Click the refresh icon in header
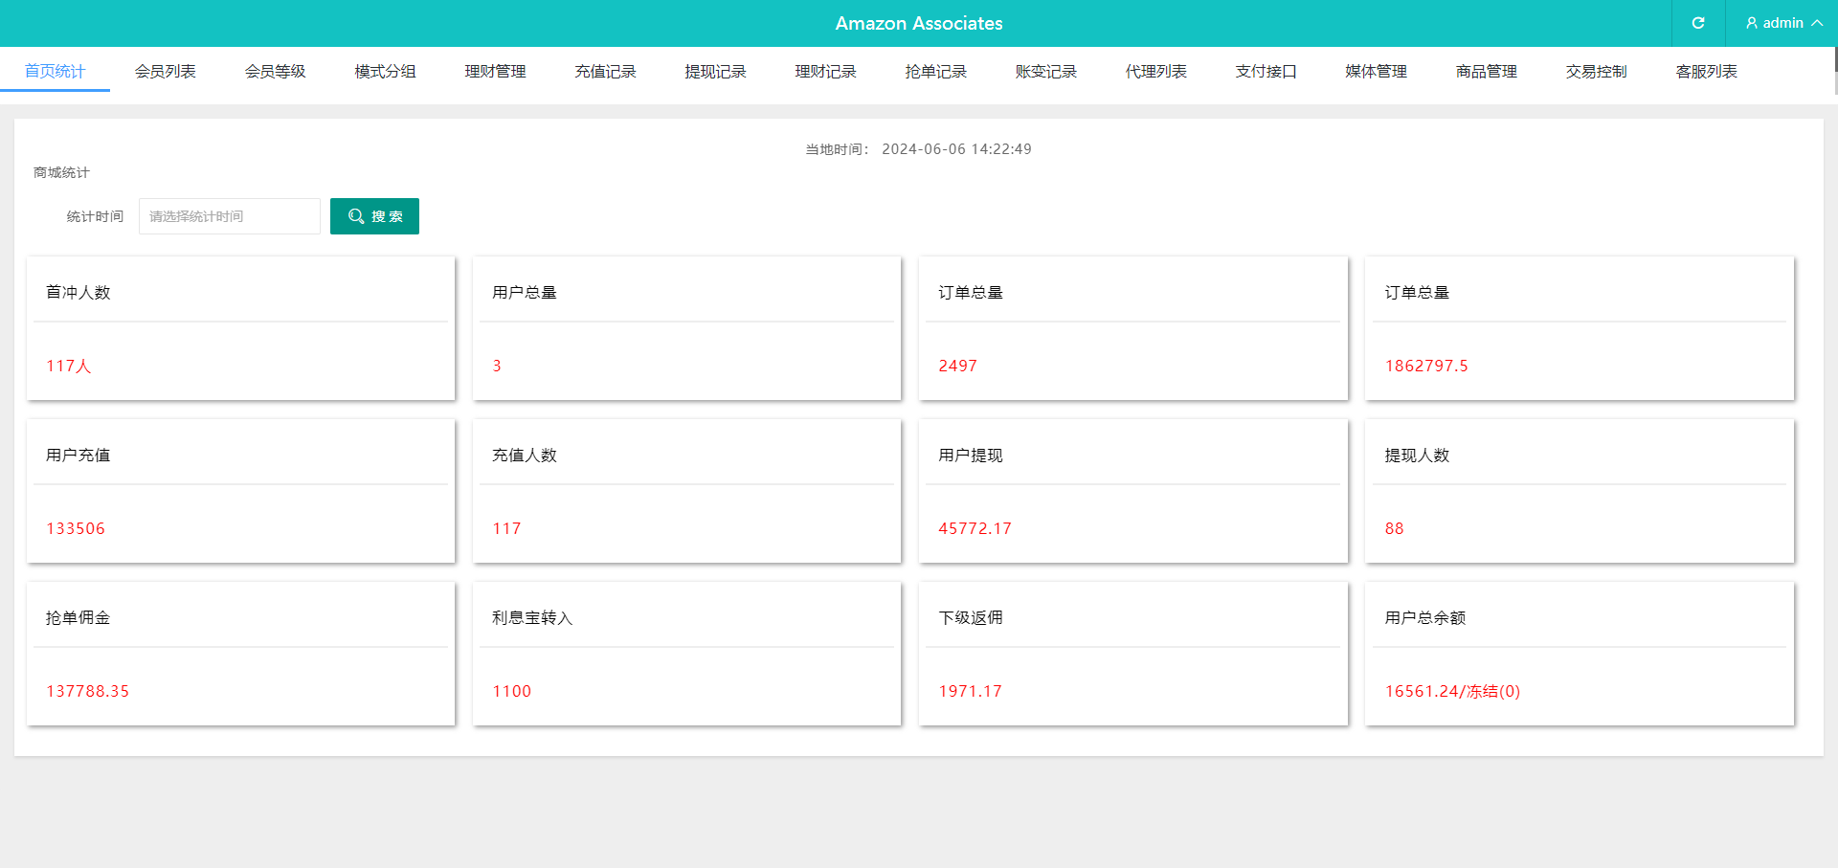This screenshot has width=1838, height=868. click(x=1698, y=23)
